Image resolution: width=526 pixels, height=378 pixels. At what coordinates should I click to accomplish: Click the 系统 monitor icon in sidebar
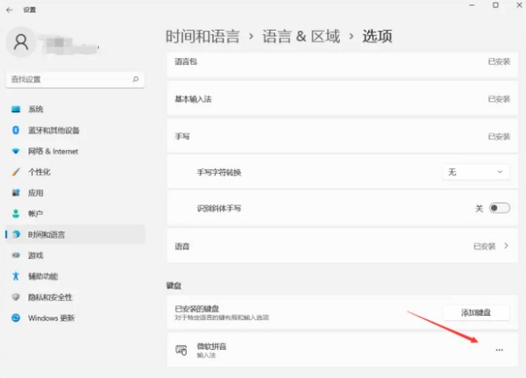pyautogui.click(x=16, y=109)
